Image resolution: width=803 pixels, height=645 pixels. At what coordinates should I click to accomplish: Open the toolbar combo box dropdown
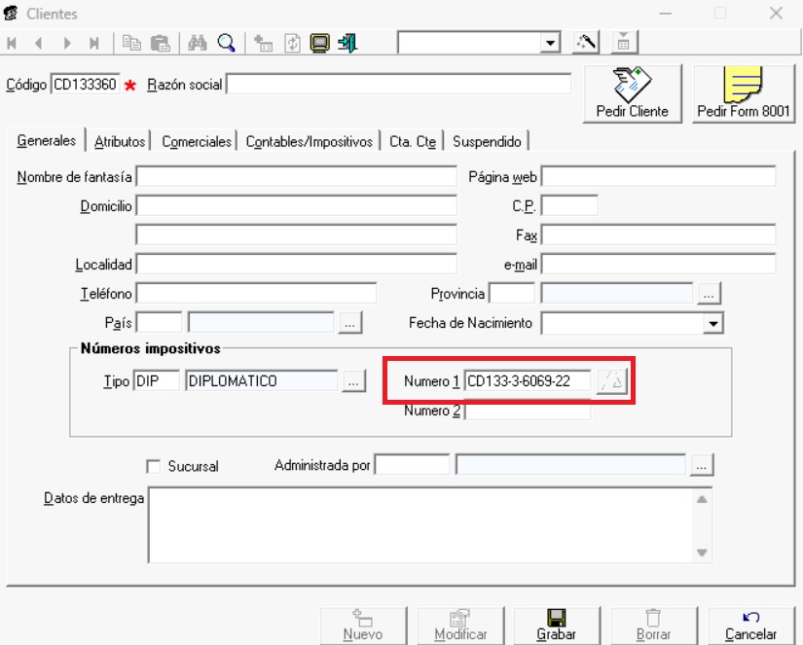[x=551, y=43]
